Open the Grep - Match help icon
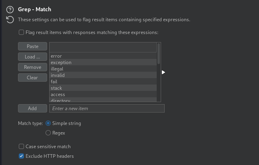 [x=10, y=10]
